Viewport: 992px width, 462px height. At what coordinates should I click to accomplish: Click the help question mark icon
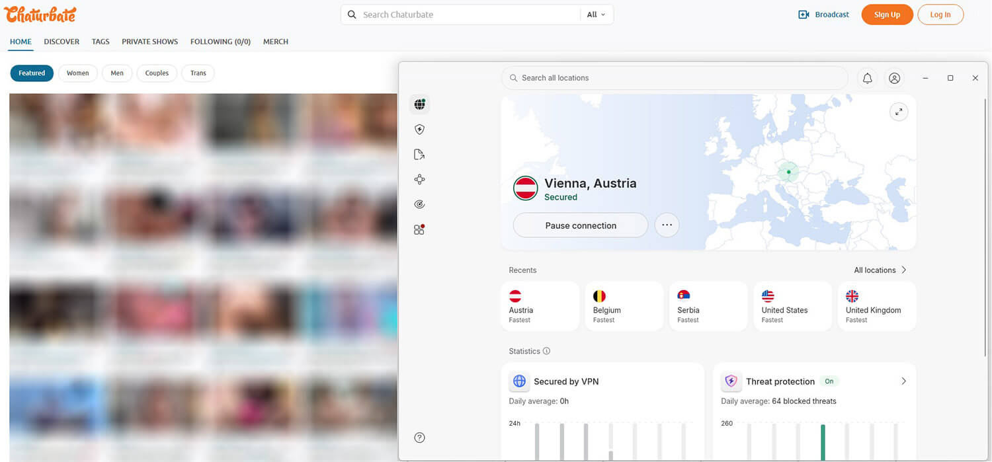[x=419, y=438]
